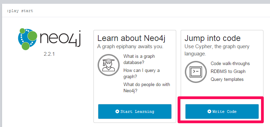270x127 pixels.
Task: Click the "Learn about Neo4j" heading
Action: coord(131,38)
